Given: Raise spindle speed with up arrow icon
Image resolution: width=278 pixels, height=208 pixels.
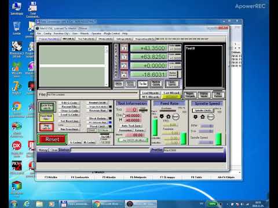Looking at the screenshot, I should coord(203,117).
